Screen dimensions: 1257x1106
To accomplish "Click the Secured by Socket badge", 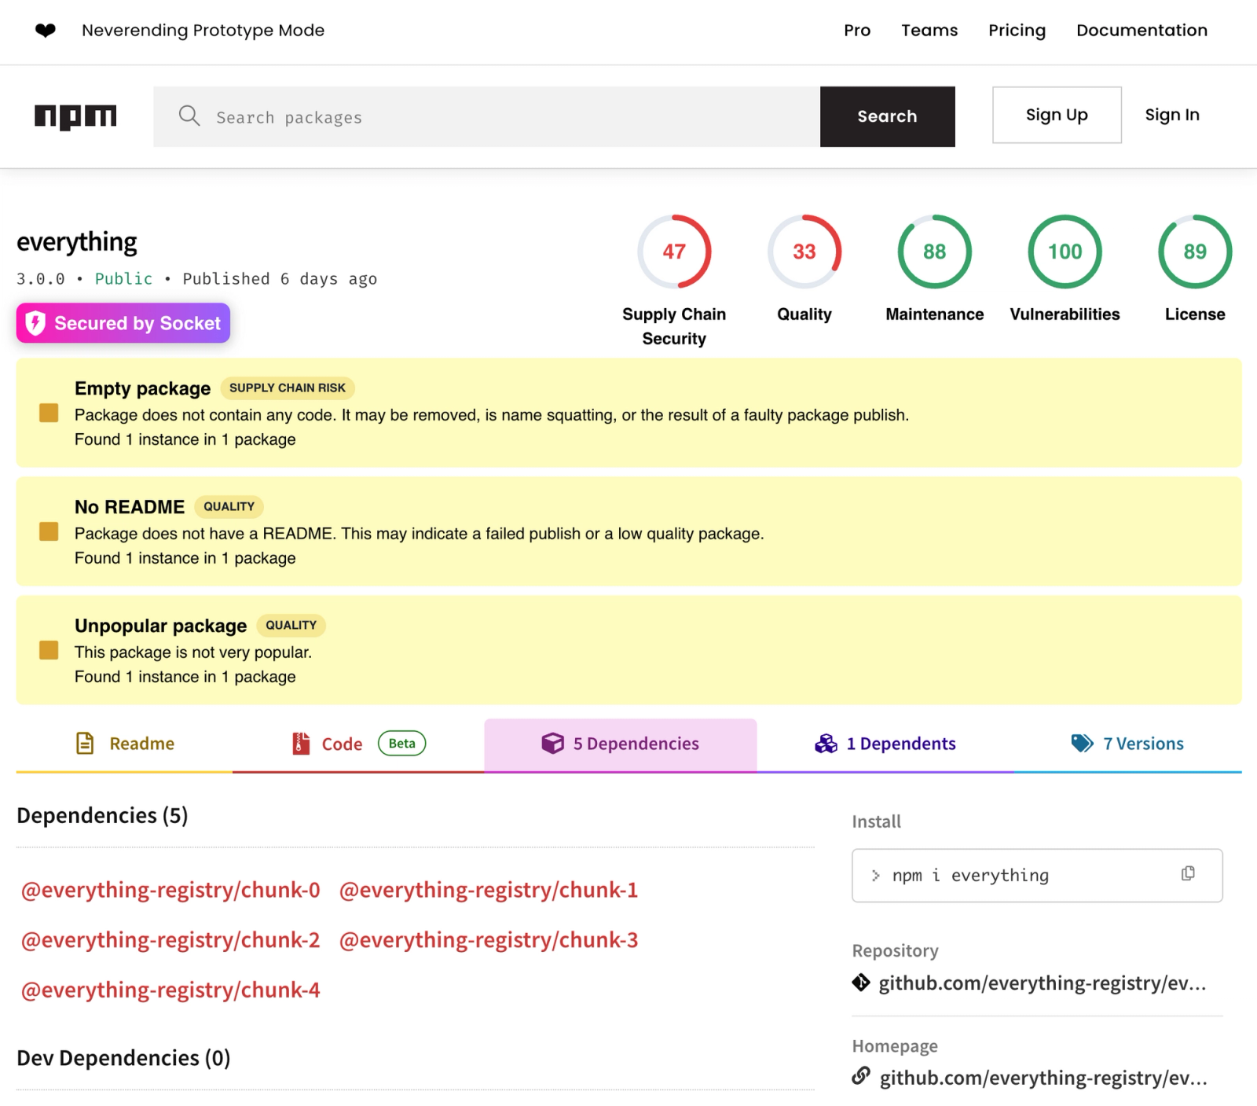I will [123, 323].
